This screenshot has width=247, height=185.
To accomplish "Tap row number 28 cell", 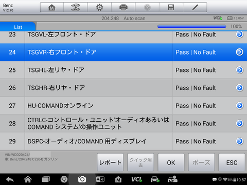I will tap(12, 123).
